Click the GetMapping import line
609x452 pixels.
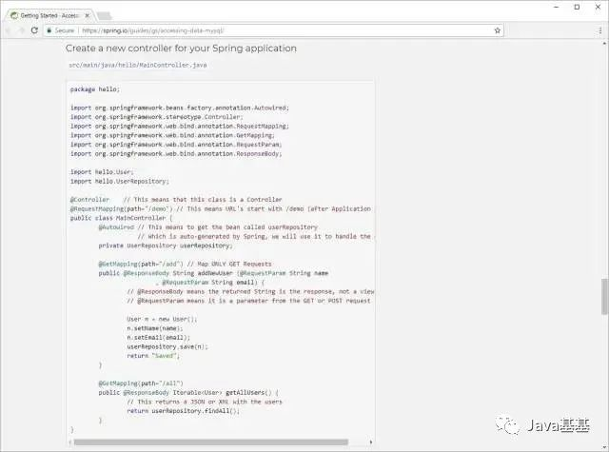pyautogui.click(x=172, y=135)
